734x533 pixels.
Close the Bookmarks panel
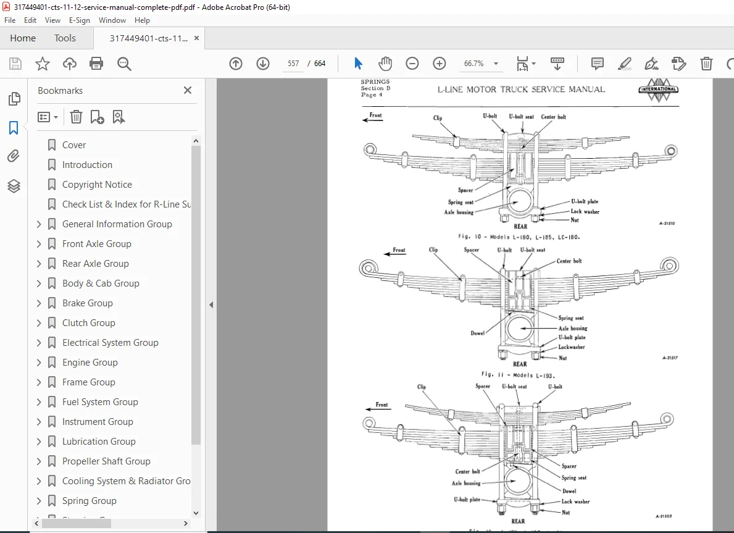(x=188, y=90)
